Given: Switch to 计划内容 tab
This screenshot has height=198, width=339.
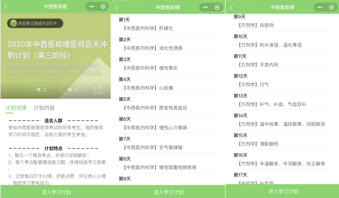Looking at the screenshot, I should click(x=44, y=108).
